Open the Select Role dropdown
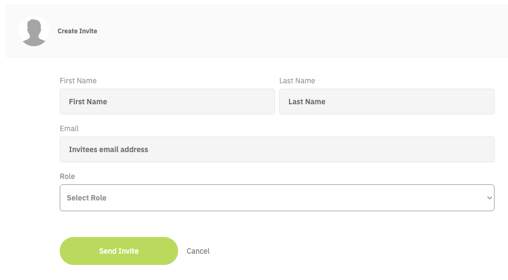508x280 pixels. [x=277, y=198]
